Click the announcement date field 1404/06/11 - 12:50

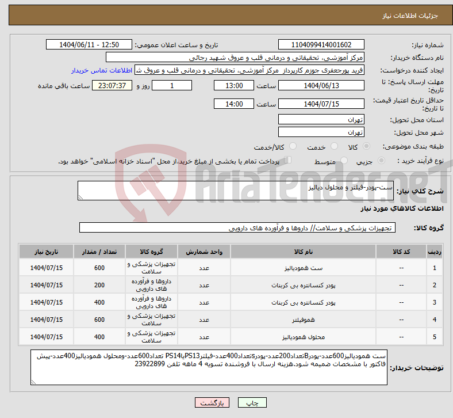89,45
